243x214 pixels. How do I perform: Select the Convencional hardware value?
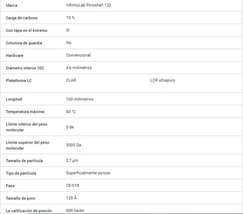point(78,55)
